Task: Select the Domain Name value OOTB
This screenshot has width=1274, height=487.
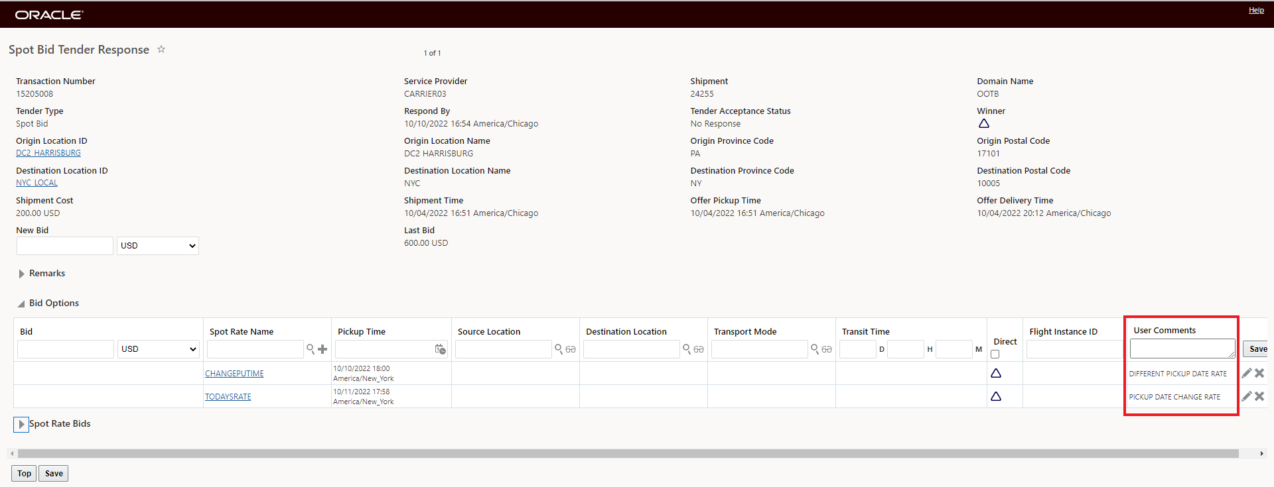Action: tap(988, 94)
